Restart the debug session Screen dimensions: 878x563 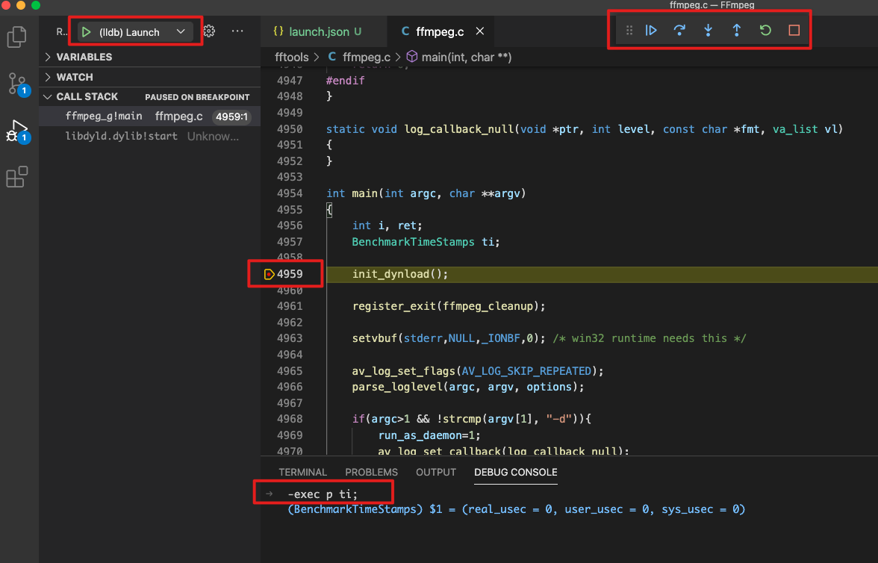(x=765, y=31)
